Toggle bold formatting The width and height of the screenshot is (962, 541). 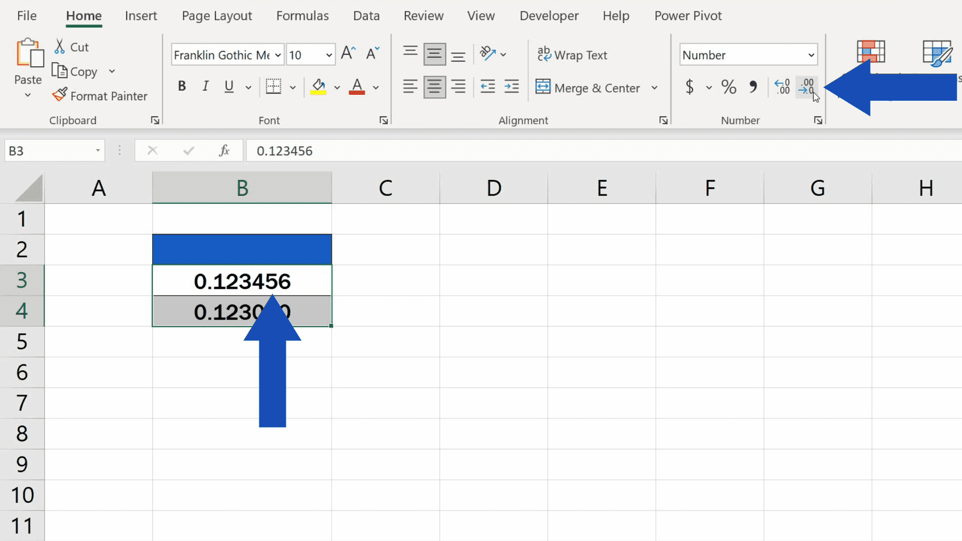tap(182, 86)
